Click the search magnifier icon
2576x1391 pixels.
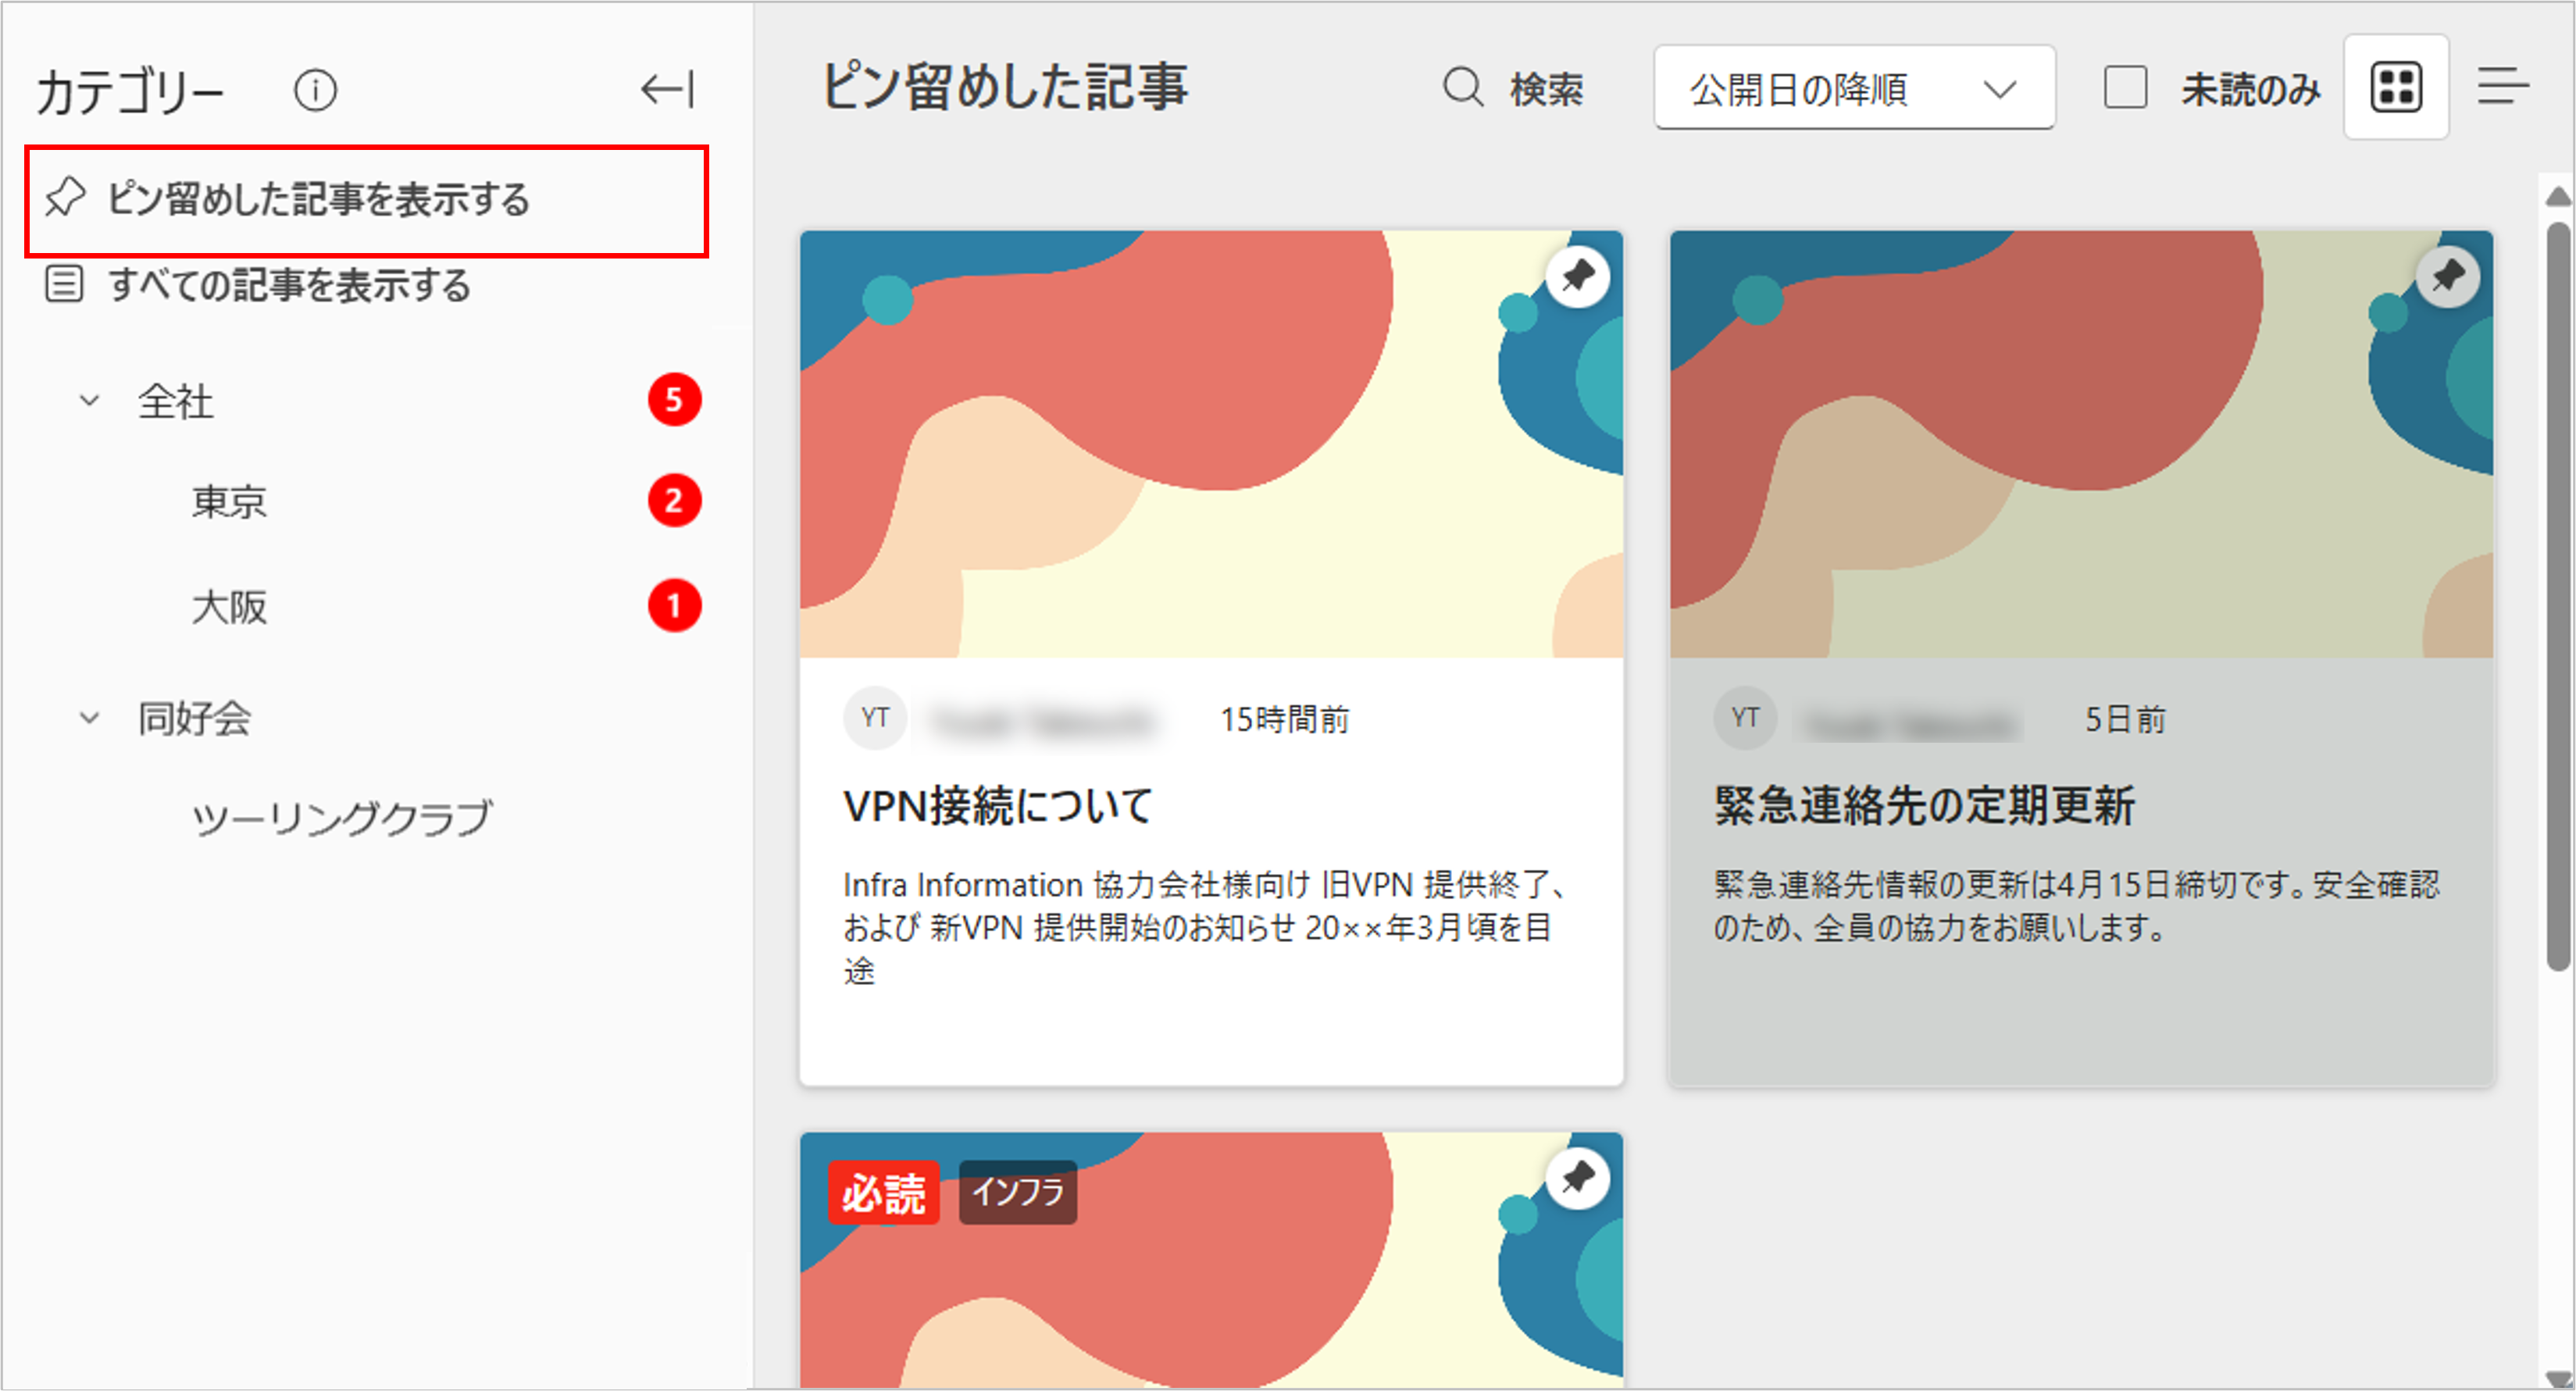point(1463,88)
